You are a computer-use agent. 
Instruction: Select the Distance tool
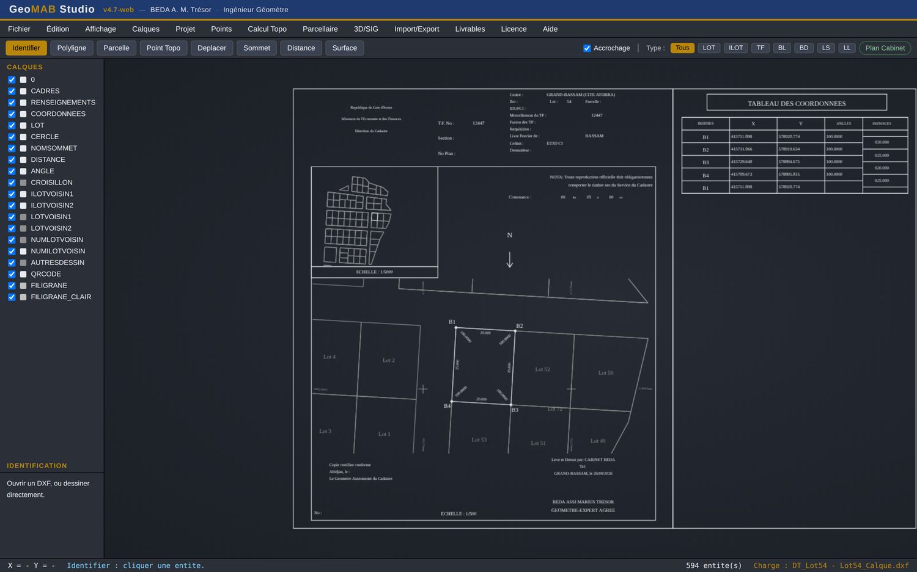pyautogui.click(x=301, y=48)
